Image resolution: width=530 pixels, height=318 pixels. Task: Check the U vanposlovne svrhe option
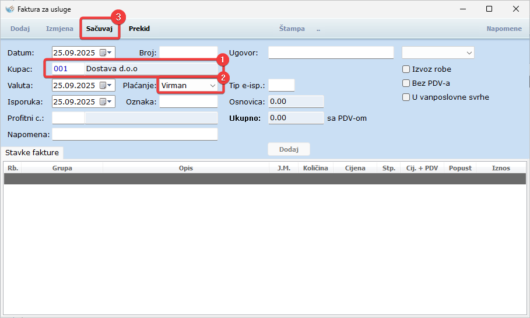pyautogui.click(x=406, y=97)
